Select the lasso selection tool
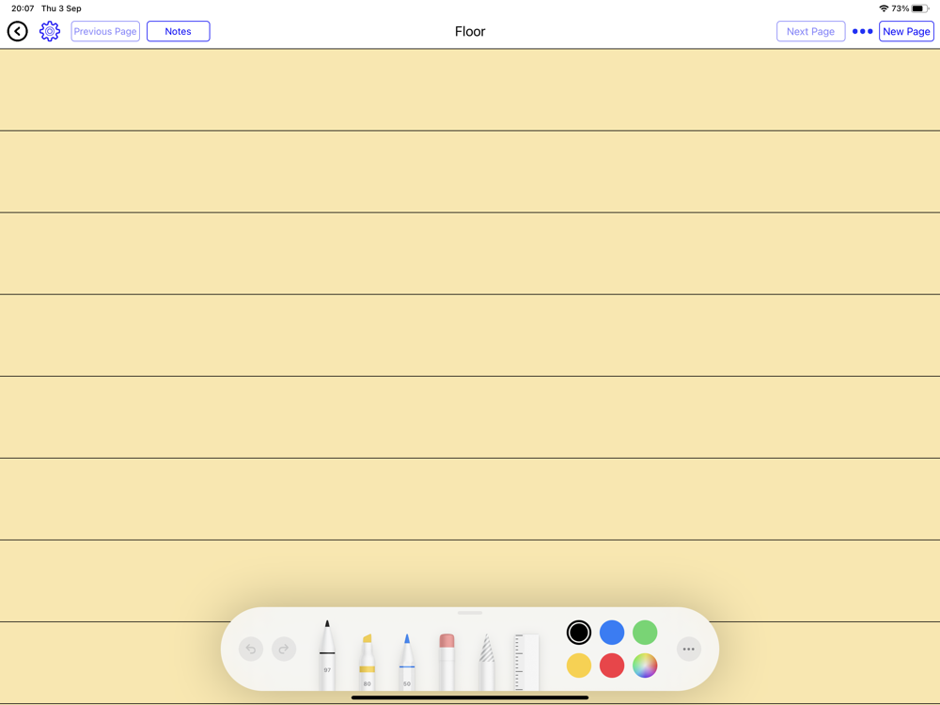 coord(487,662)
